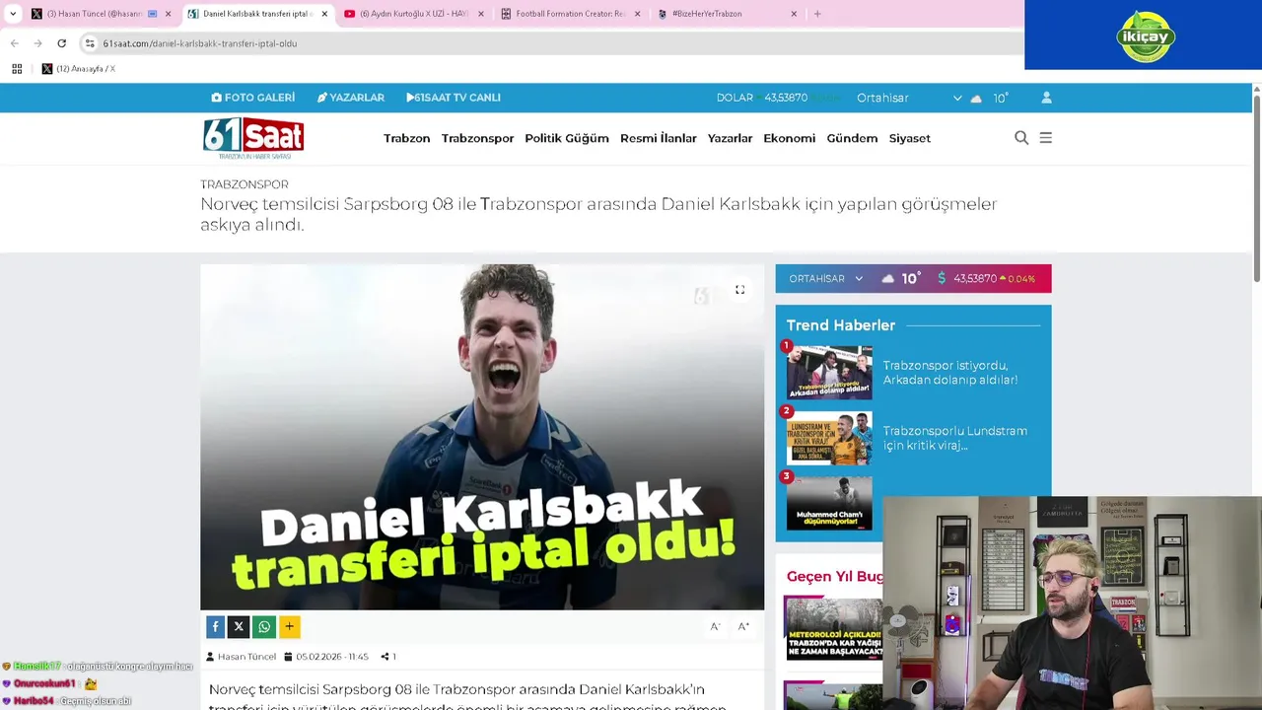Switch to Aydın Kurtoğlu YouTube tab
The width and height of the screenshot is (1262, 710).
click(x=414, y=14)
